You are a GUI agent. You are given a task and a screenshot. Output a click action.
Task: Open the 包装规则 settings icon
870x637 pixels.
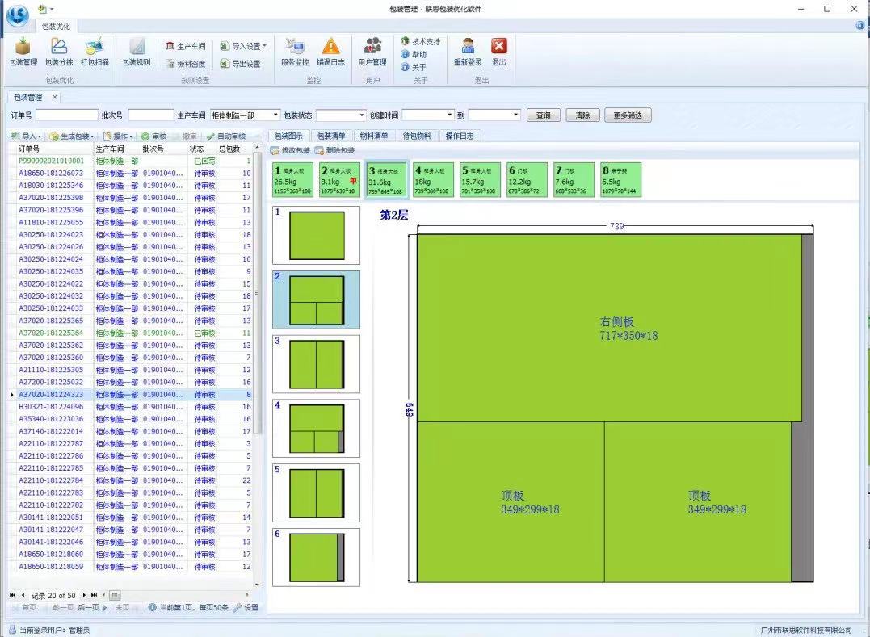point(137,52)
